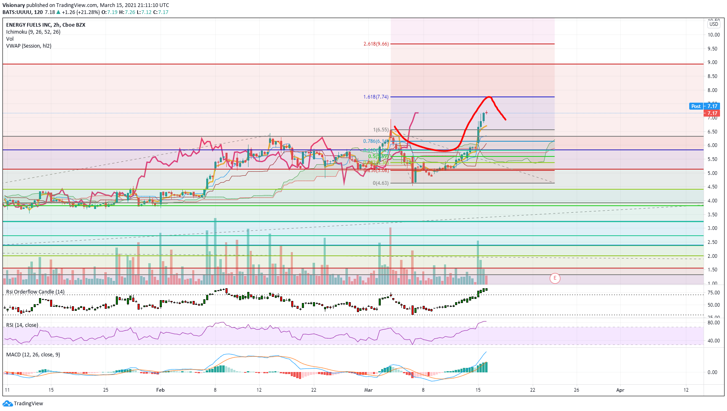The width and height of the screenshot is (727, 411).
Task: Click the USD currency label on price axis
Action: 714,24
